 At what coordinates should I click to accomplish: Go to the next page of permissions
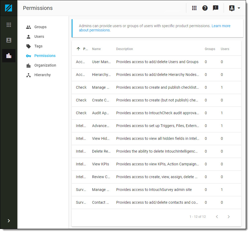tap(228, 217)
